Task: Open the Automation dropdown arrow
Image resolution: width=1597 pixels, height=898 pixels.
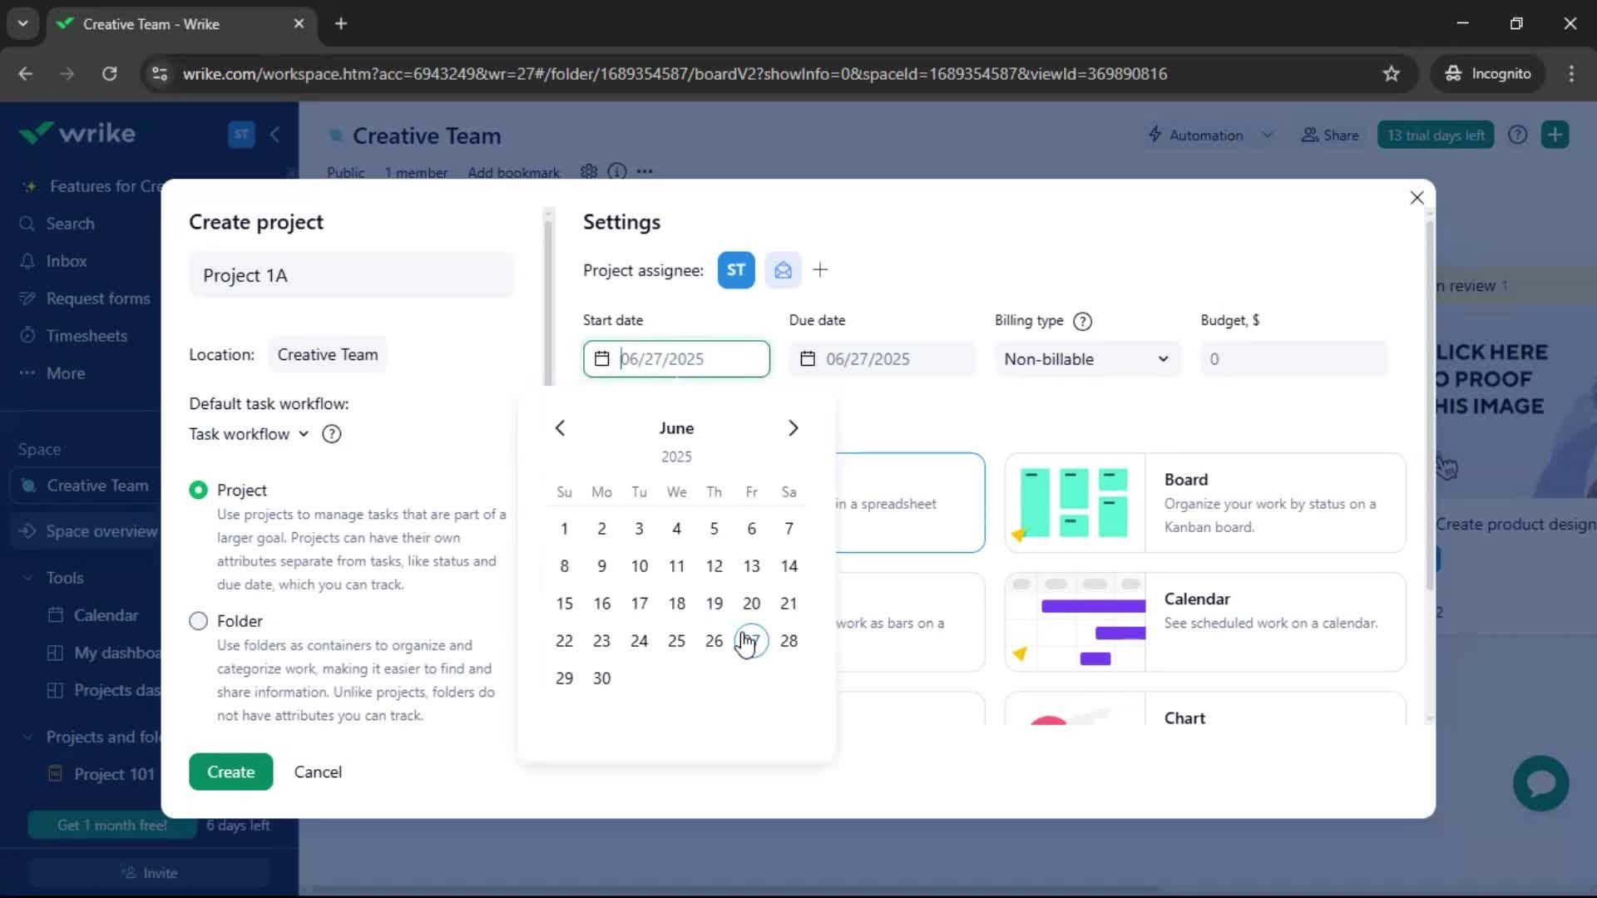Action: coord(1267,135)
